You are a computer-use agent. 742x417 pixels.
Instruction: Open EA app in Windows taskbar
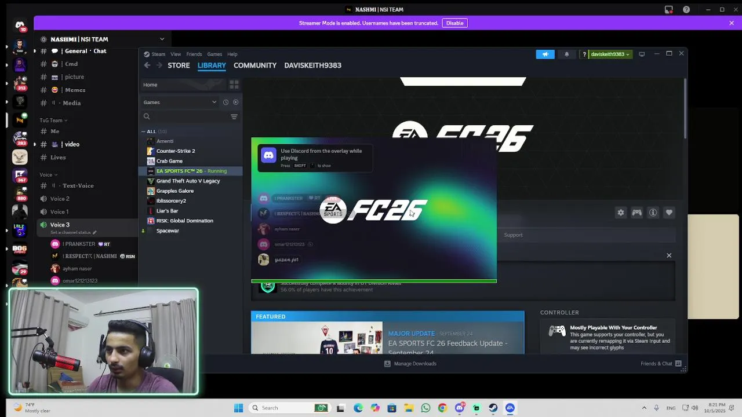[510, 408]
